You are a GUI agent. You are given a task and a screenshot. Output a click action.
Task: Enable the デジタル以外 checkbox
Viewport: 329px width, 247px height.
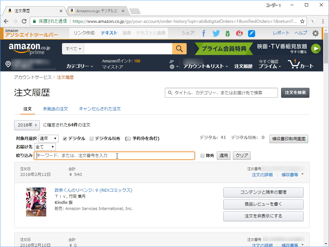click(92, 138)
